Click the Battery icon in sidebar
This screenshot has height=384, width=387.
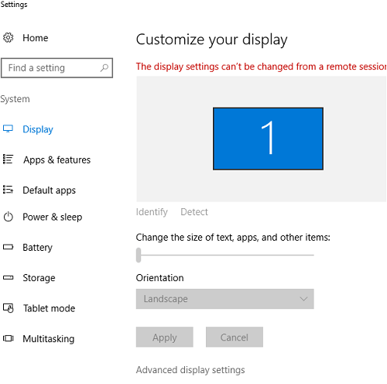tap(8, 247)
